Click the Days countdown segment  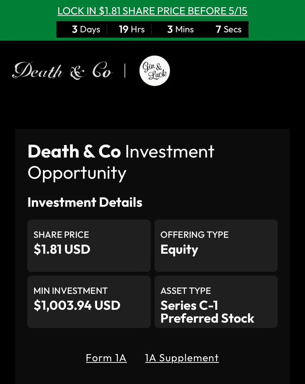tap(86, 30)
